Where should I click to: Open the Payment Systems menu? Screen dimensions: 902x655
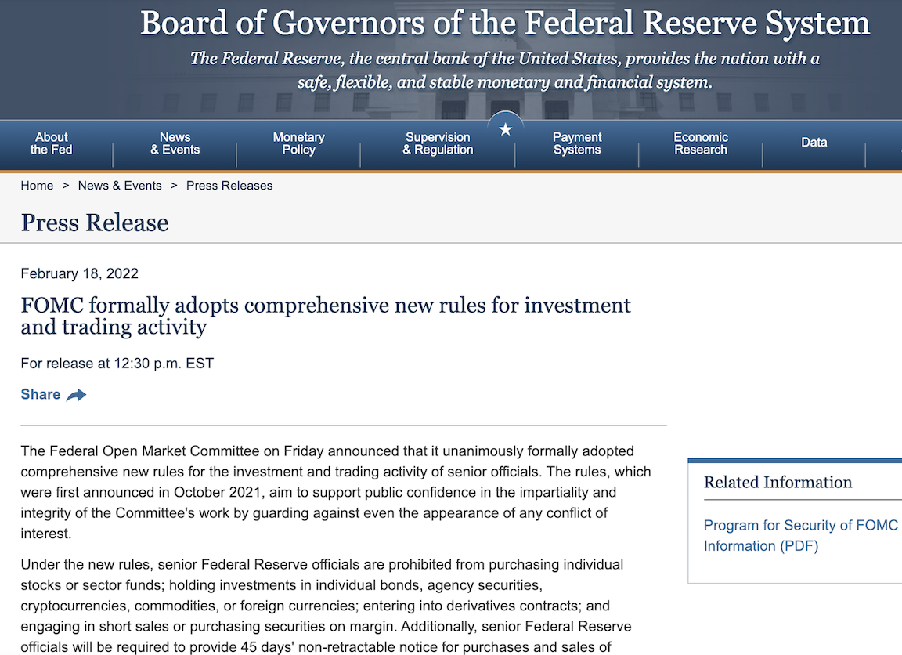577,143
